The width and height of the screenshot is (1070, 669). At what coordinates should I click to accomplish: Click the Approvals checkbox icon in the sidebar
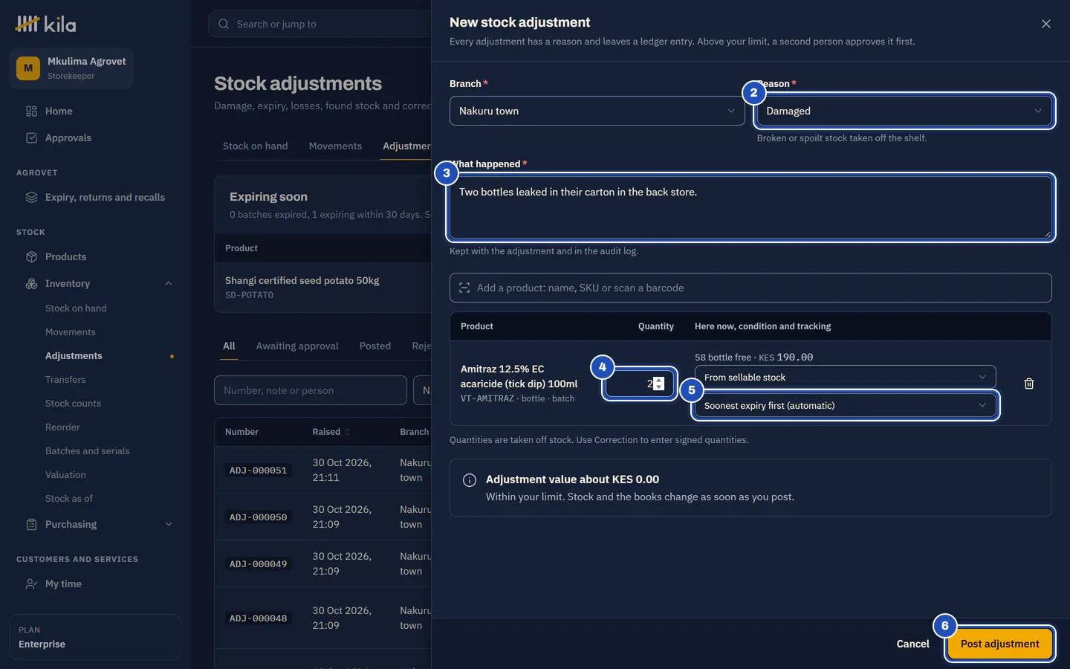pos(31,138)
